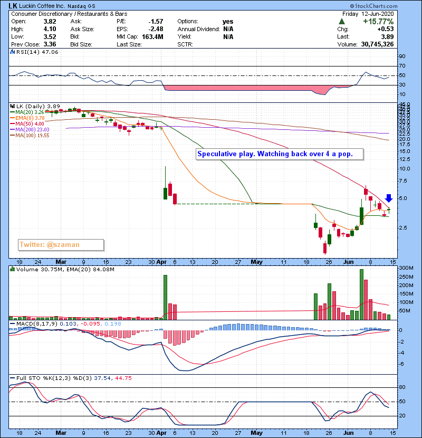Image resolution: width=422 pixels, height=438 pixels.
Task: Click the 'Speculative play' annotation text box
Action: tap(280, 154)
